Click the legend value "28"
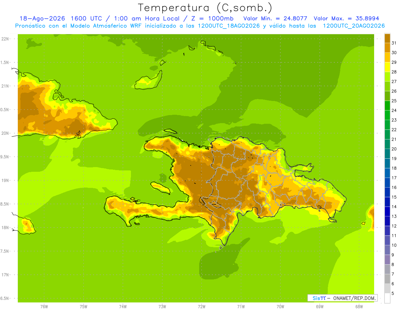 coord(394,72)
